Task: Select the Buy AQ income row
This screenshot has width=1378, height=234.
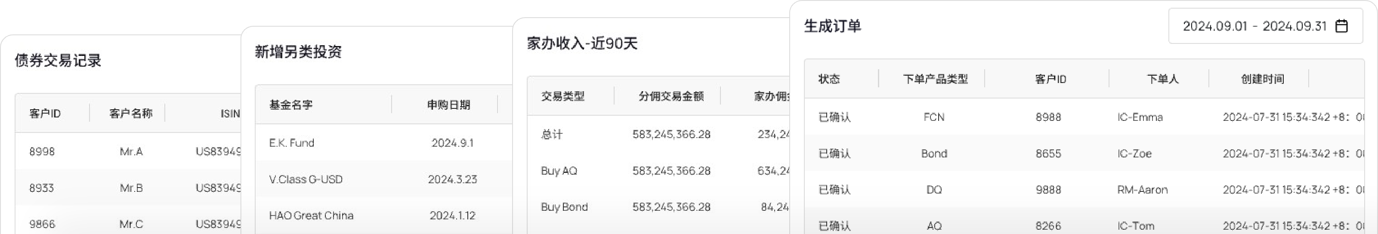Action: (x=559, y=170)
